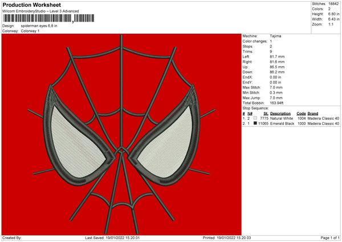
Task: Select the Width value '6.43 in'
Action: [x=333, y=19]
